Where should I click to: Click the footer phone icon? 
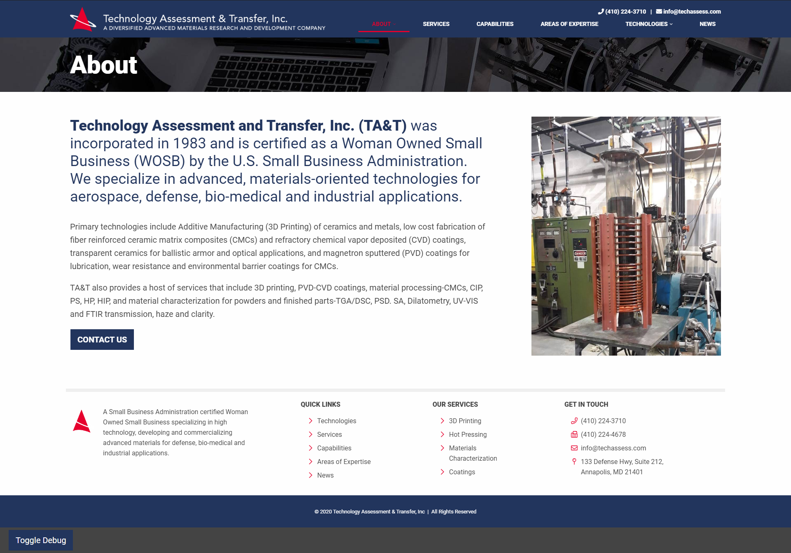click(x=574, y=421)
